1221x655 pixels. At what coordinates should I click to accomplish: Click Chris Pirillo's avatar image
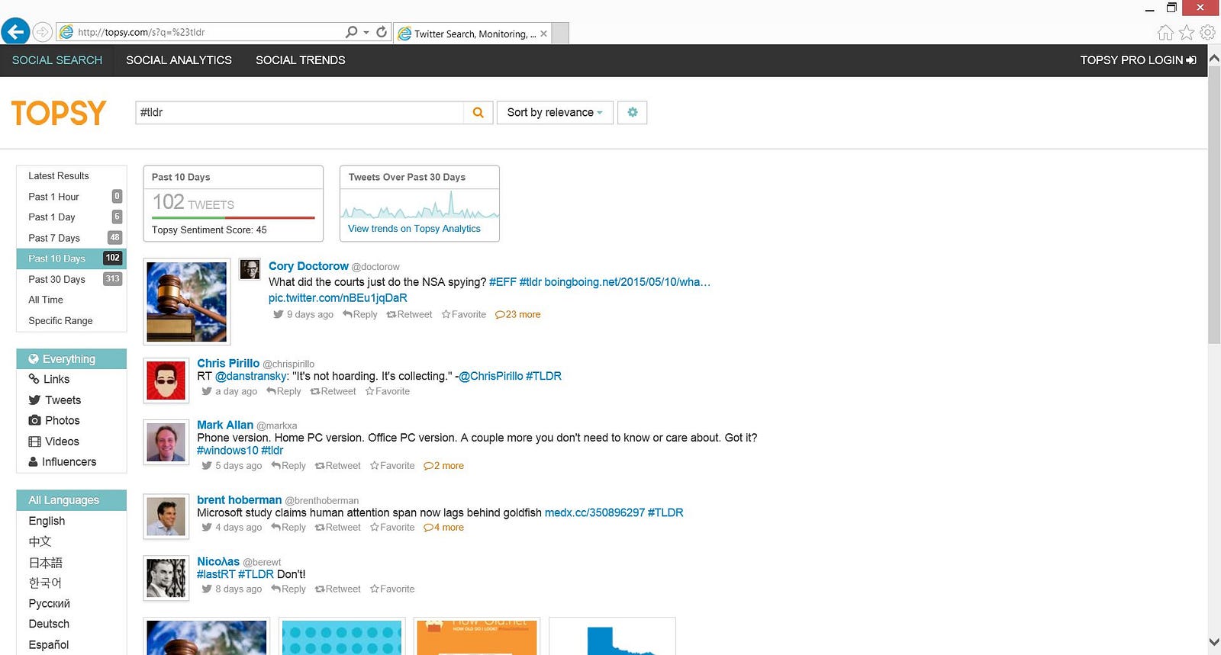[x=166, y=380]
